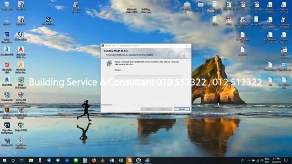Close the ETABS InstallShield Wizard window

[x=187, y=46]
